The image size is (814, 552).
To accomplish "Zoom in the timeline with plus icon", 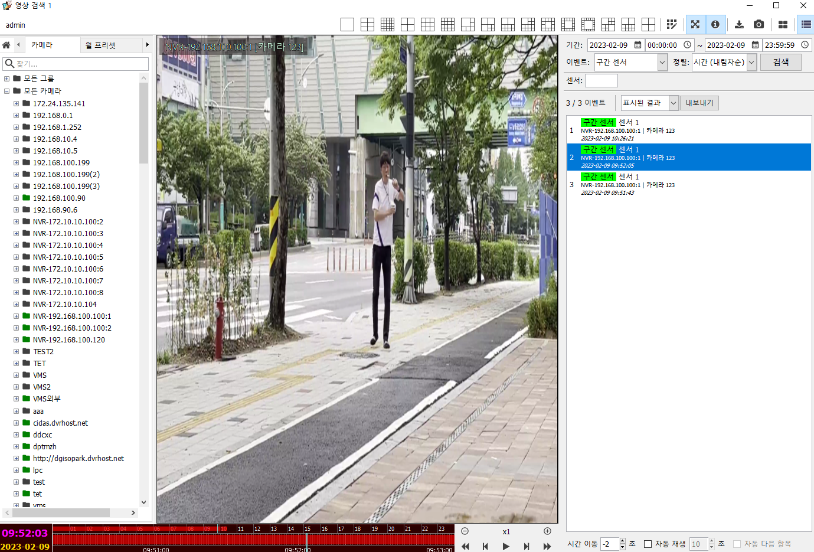I will pyautogui.click(x=547, y=531).
